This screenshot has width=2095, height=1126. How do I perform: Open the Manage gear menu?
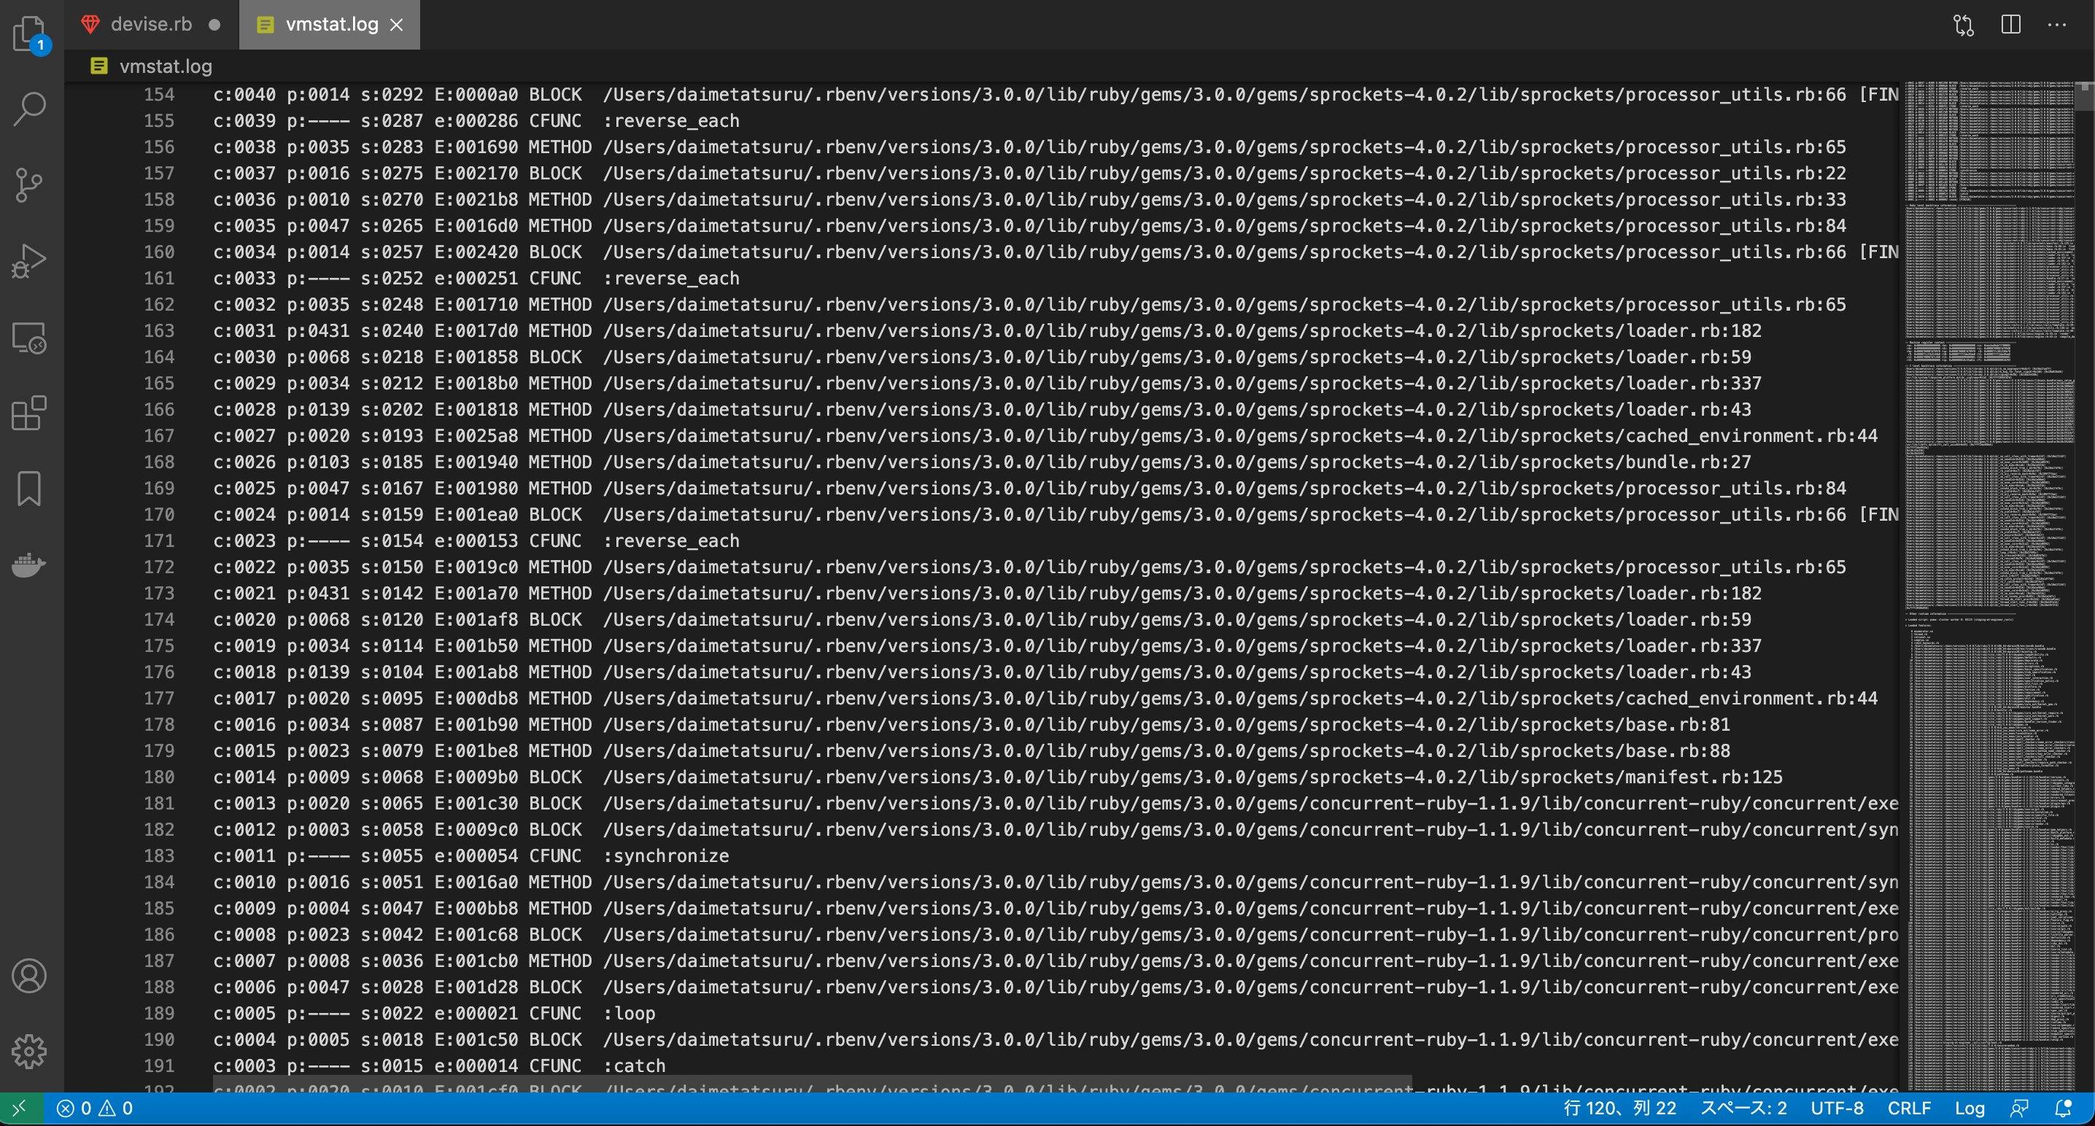click(x=29, y=1051)
